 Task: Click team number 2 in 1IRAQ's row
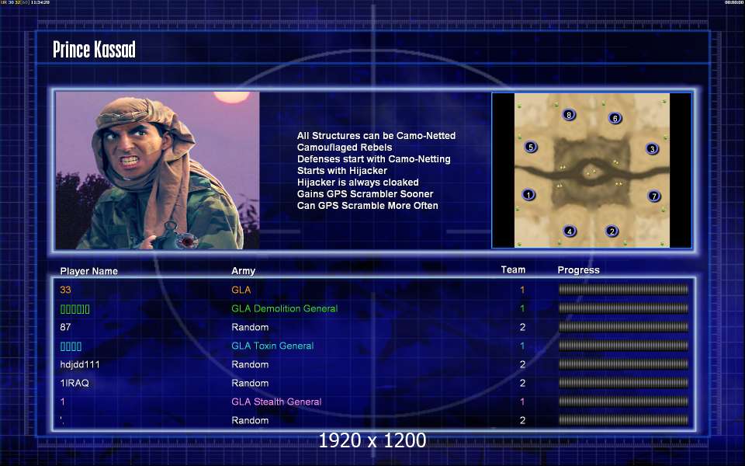(x=522, y=383)
